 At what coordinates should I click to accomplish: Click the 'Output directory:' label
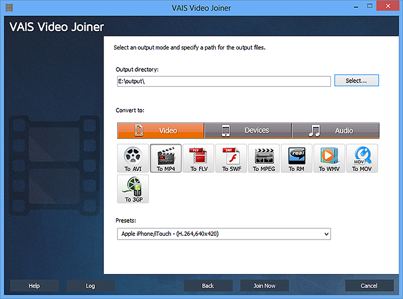[137, 69]
